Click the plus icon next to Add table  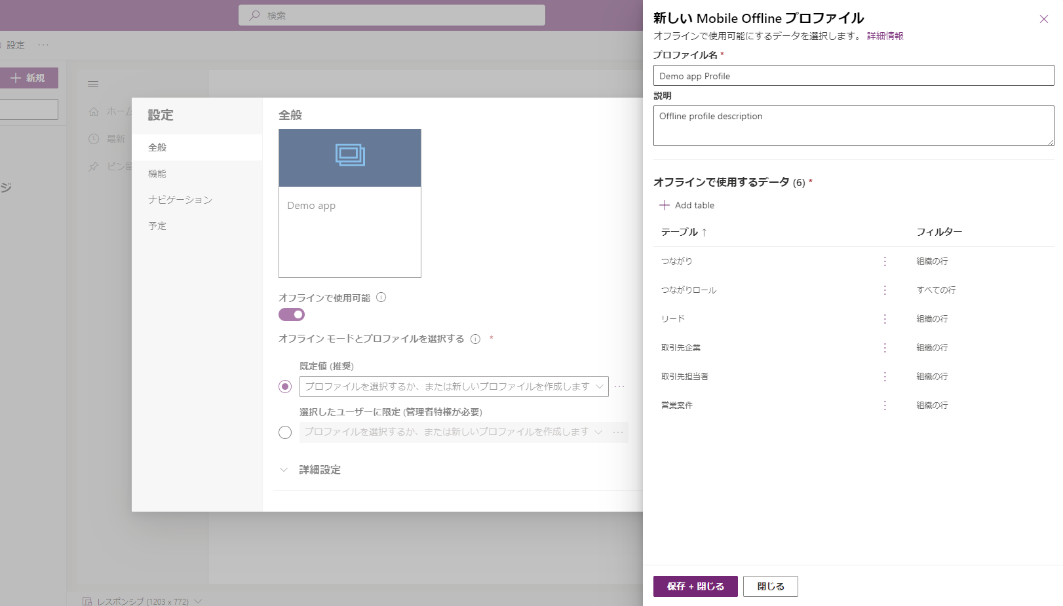[x=665, y=205]
